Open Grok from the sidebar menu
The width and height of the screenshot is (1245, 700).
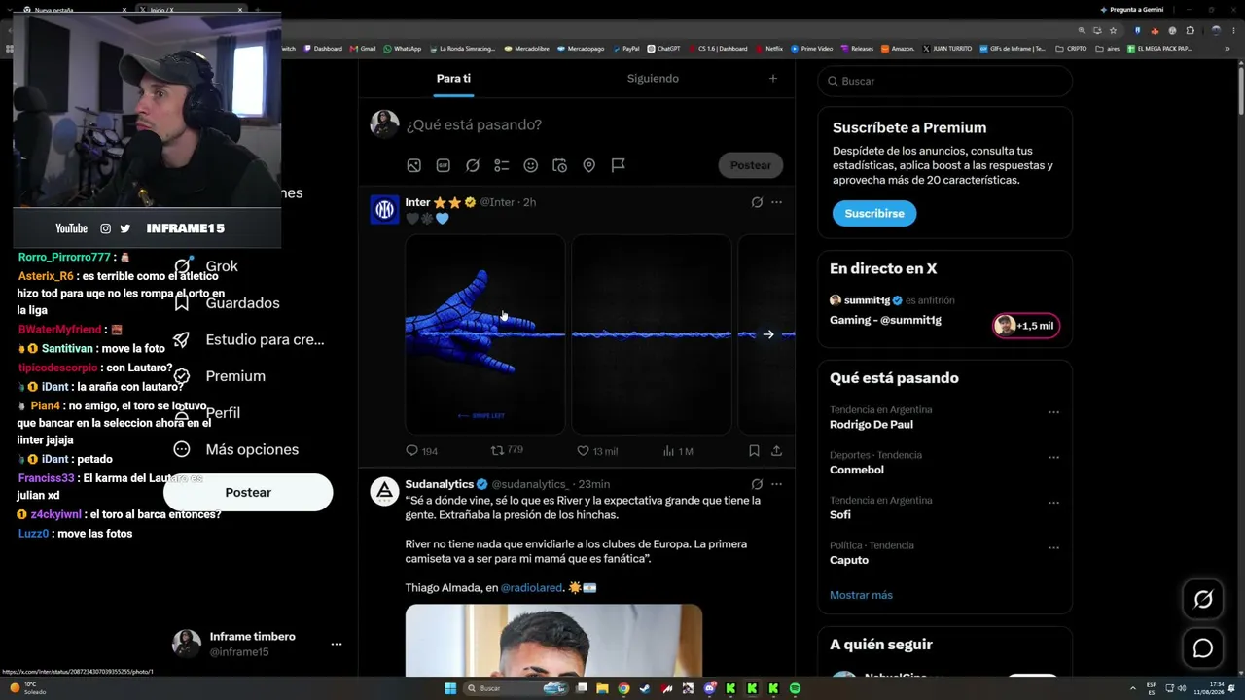coord(206,266)
